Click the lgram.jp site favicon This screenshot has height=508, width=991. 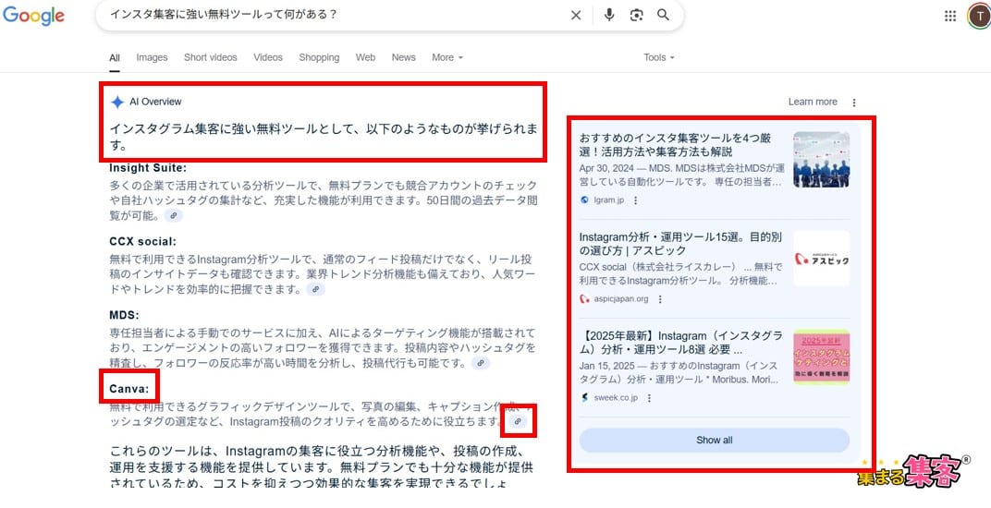click(584, 200)
